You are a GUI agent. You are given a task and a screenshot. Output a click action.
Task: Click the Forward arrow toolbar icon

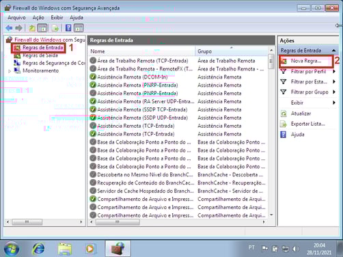coord(18,28)
